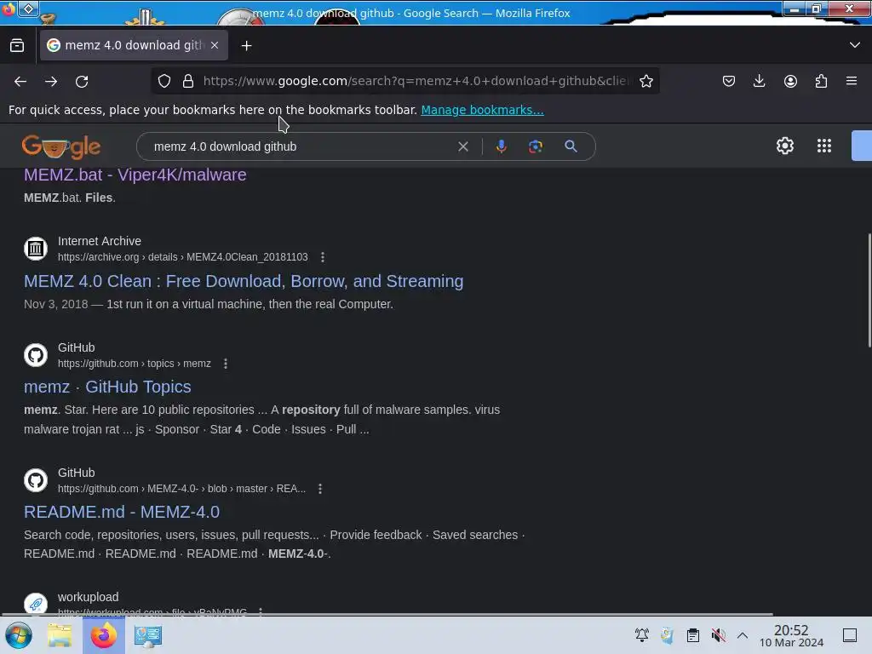Reload the current page
The image size is (872, 654).
coord(82,82)
